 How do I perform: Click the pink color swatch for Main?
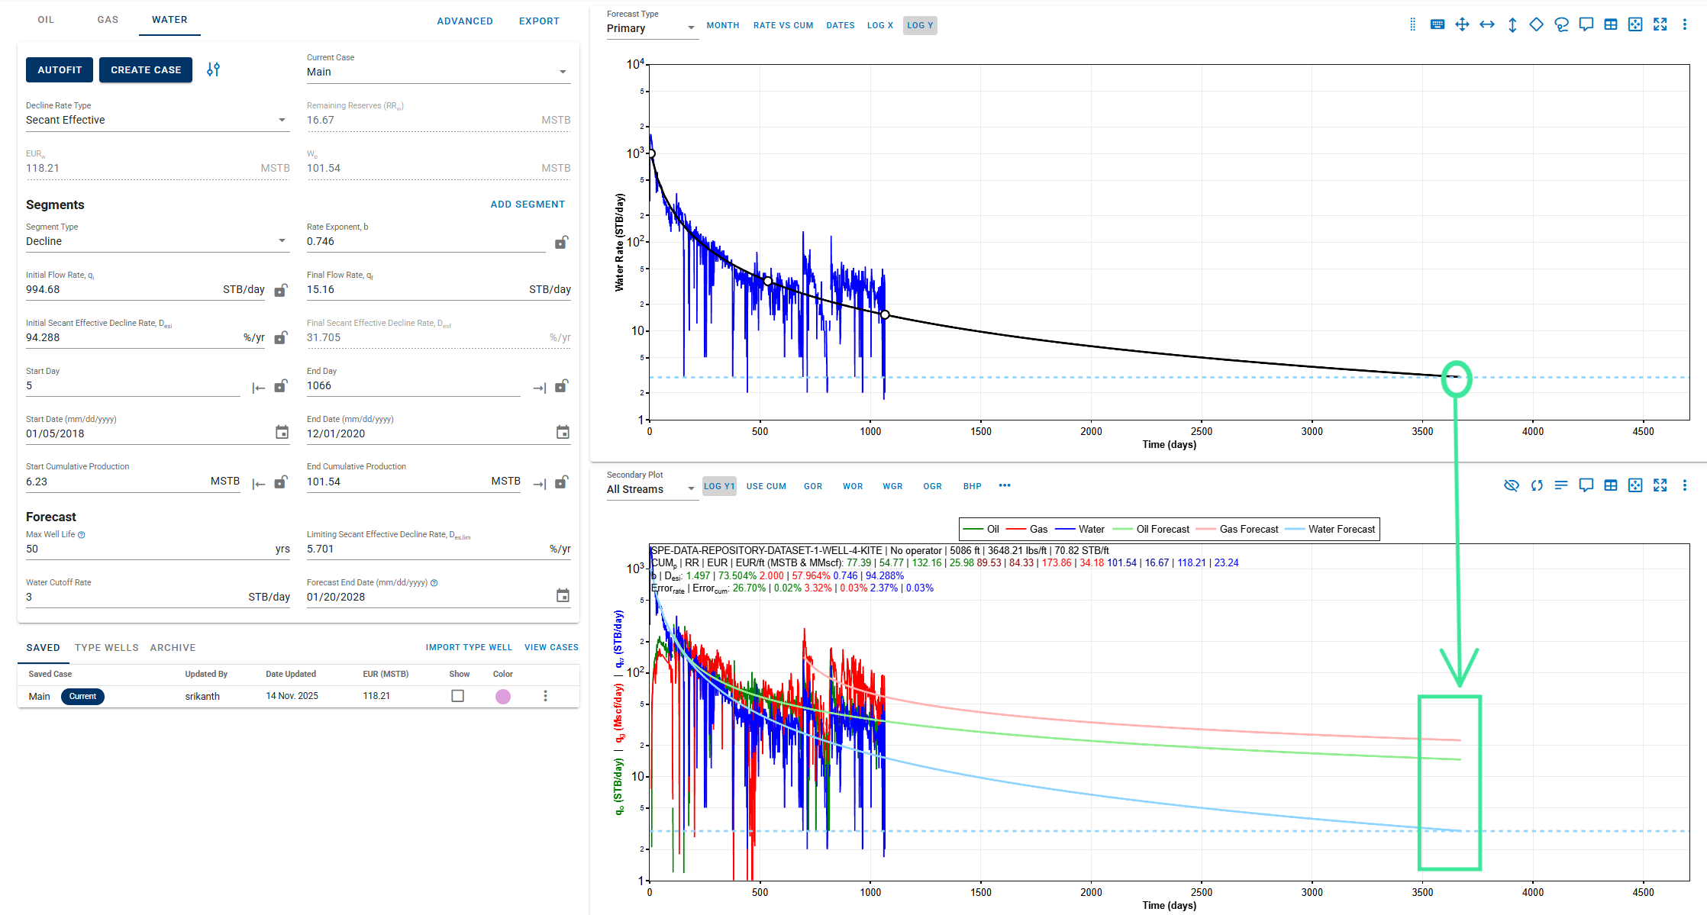click(x=502, y=696)
